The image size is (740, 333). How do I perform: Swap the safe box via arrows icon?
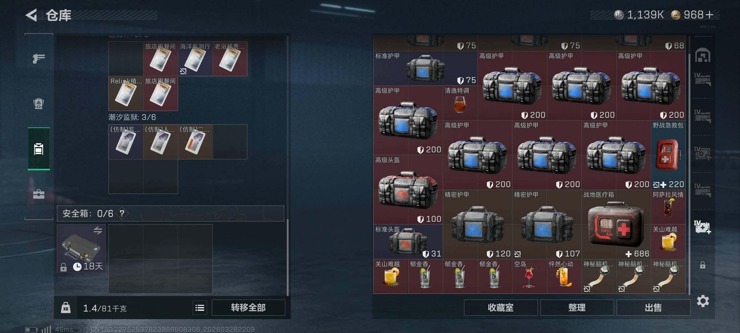(x=98, y=230)
